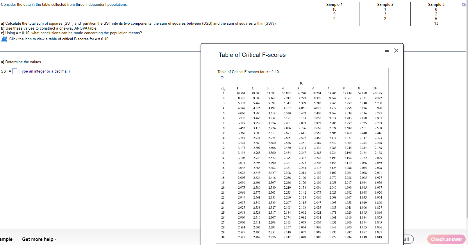
Task: Click F-score 60.195 in the table
Action: click(378, 93)
